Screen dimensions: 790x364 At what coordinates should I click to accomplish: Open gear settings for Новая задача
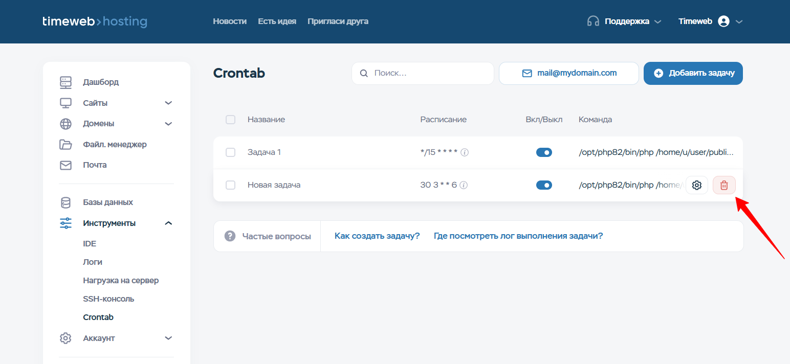(696, 185)
